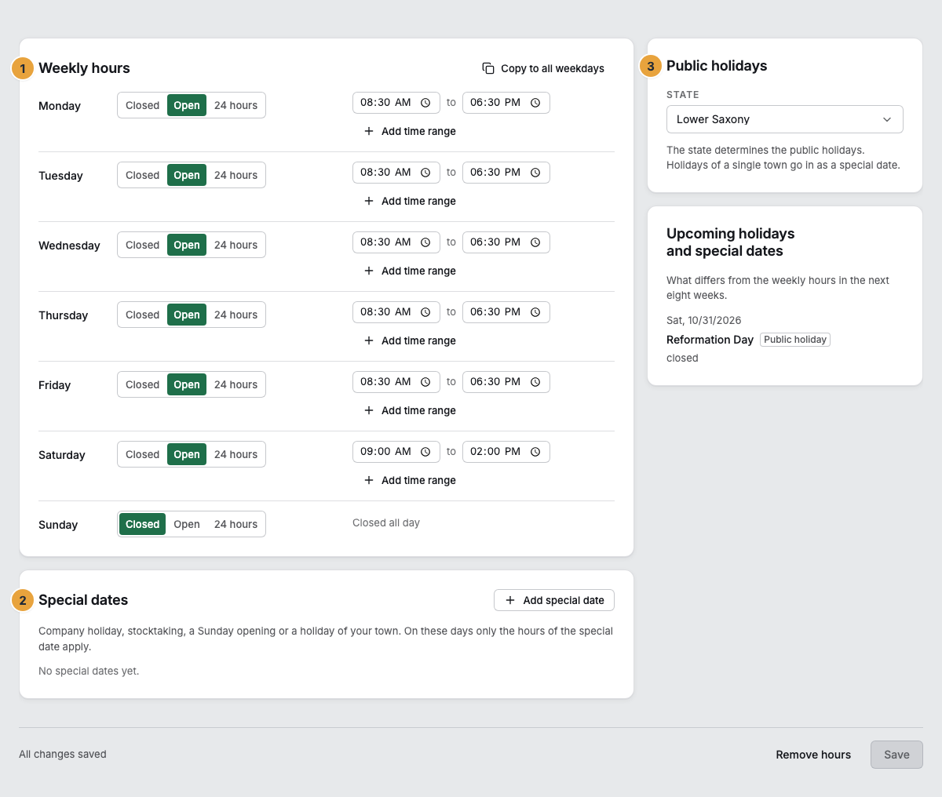Screen dimensions: 942x797
Task: Click the All changes saved status text
Action: coord(63,755)
